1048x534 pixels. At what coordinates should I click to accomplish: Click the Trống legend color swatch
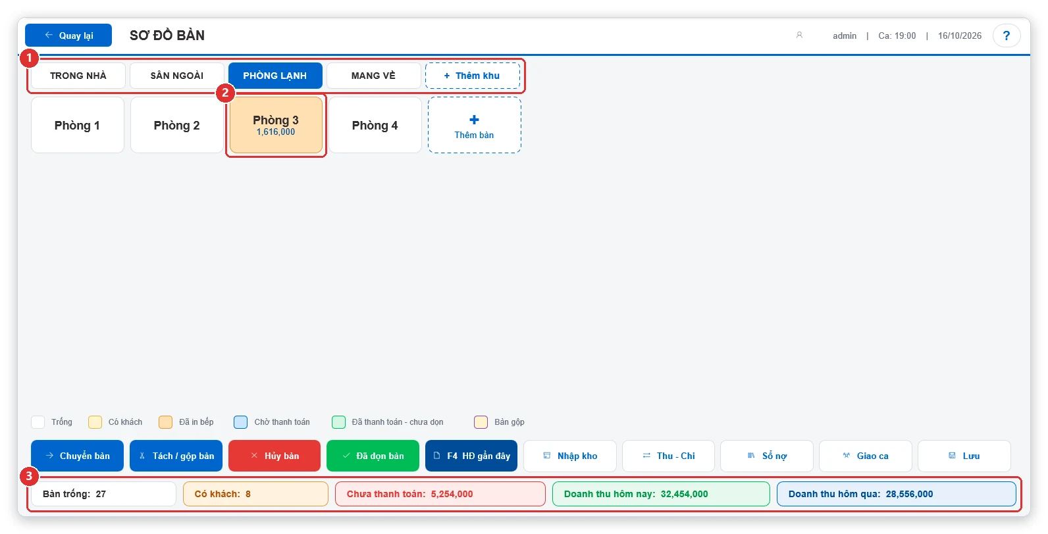pos(38,422)
